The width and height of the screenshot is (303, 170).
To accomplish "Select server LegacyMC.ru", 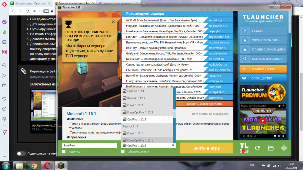I will 216,31.
